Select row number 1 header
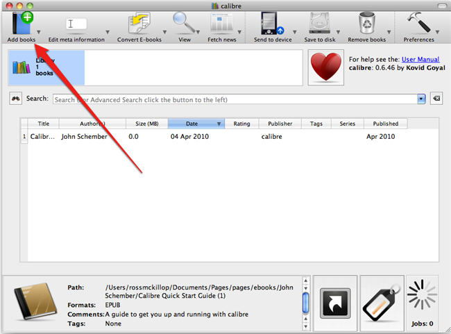 24,137
